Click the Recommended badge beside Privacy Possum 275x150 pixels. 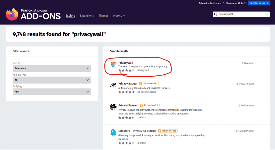[150, 105]
